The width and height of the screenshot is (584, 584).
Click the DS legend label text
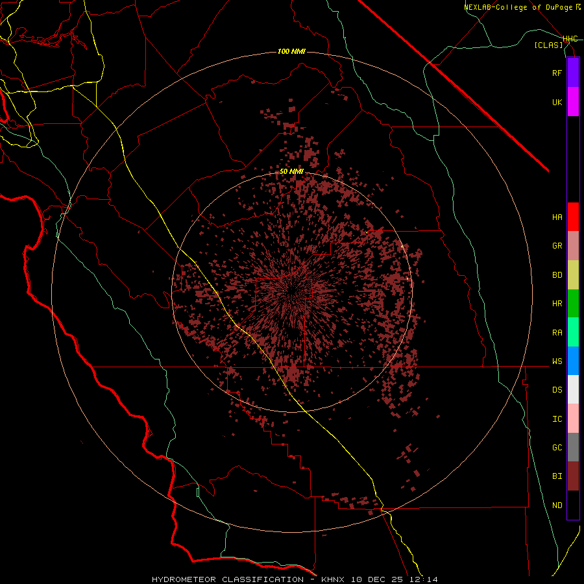[x=557, y=390]
